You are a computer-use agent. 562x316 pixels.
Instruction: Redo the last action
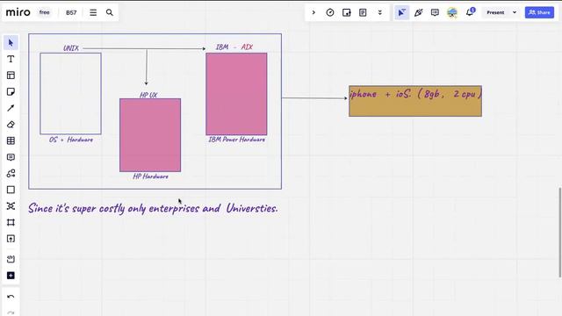point(11,312)
